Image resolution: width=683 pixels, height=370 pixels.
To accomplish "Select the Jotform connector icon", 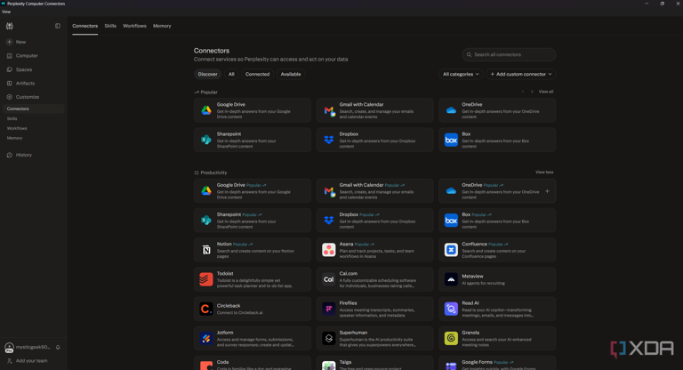I will pos(206,338).
